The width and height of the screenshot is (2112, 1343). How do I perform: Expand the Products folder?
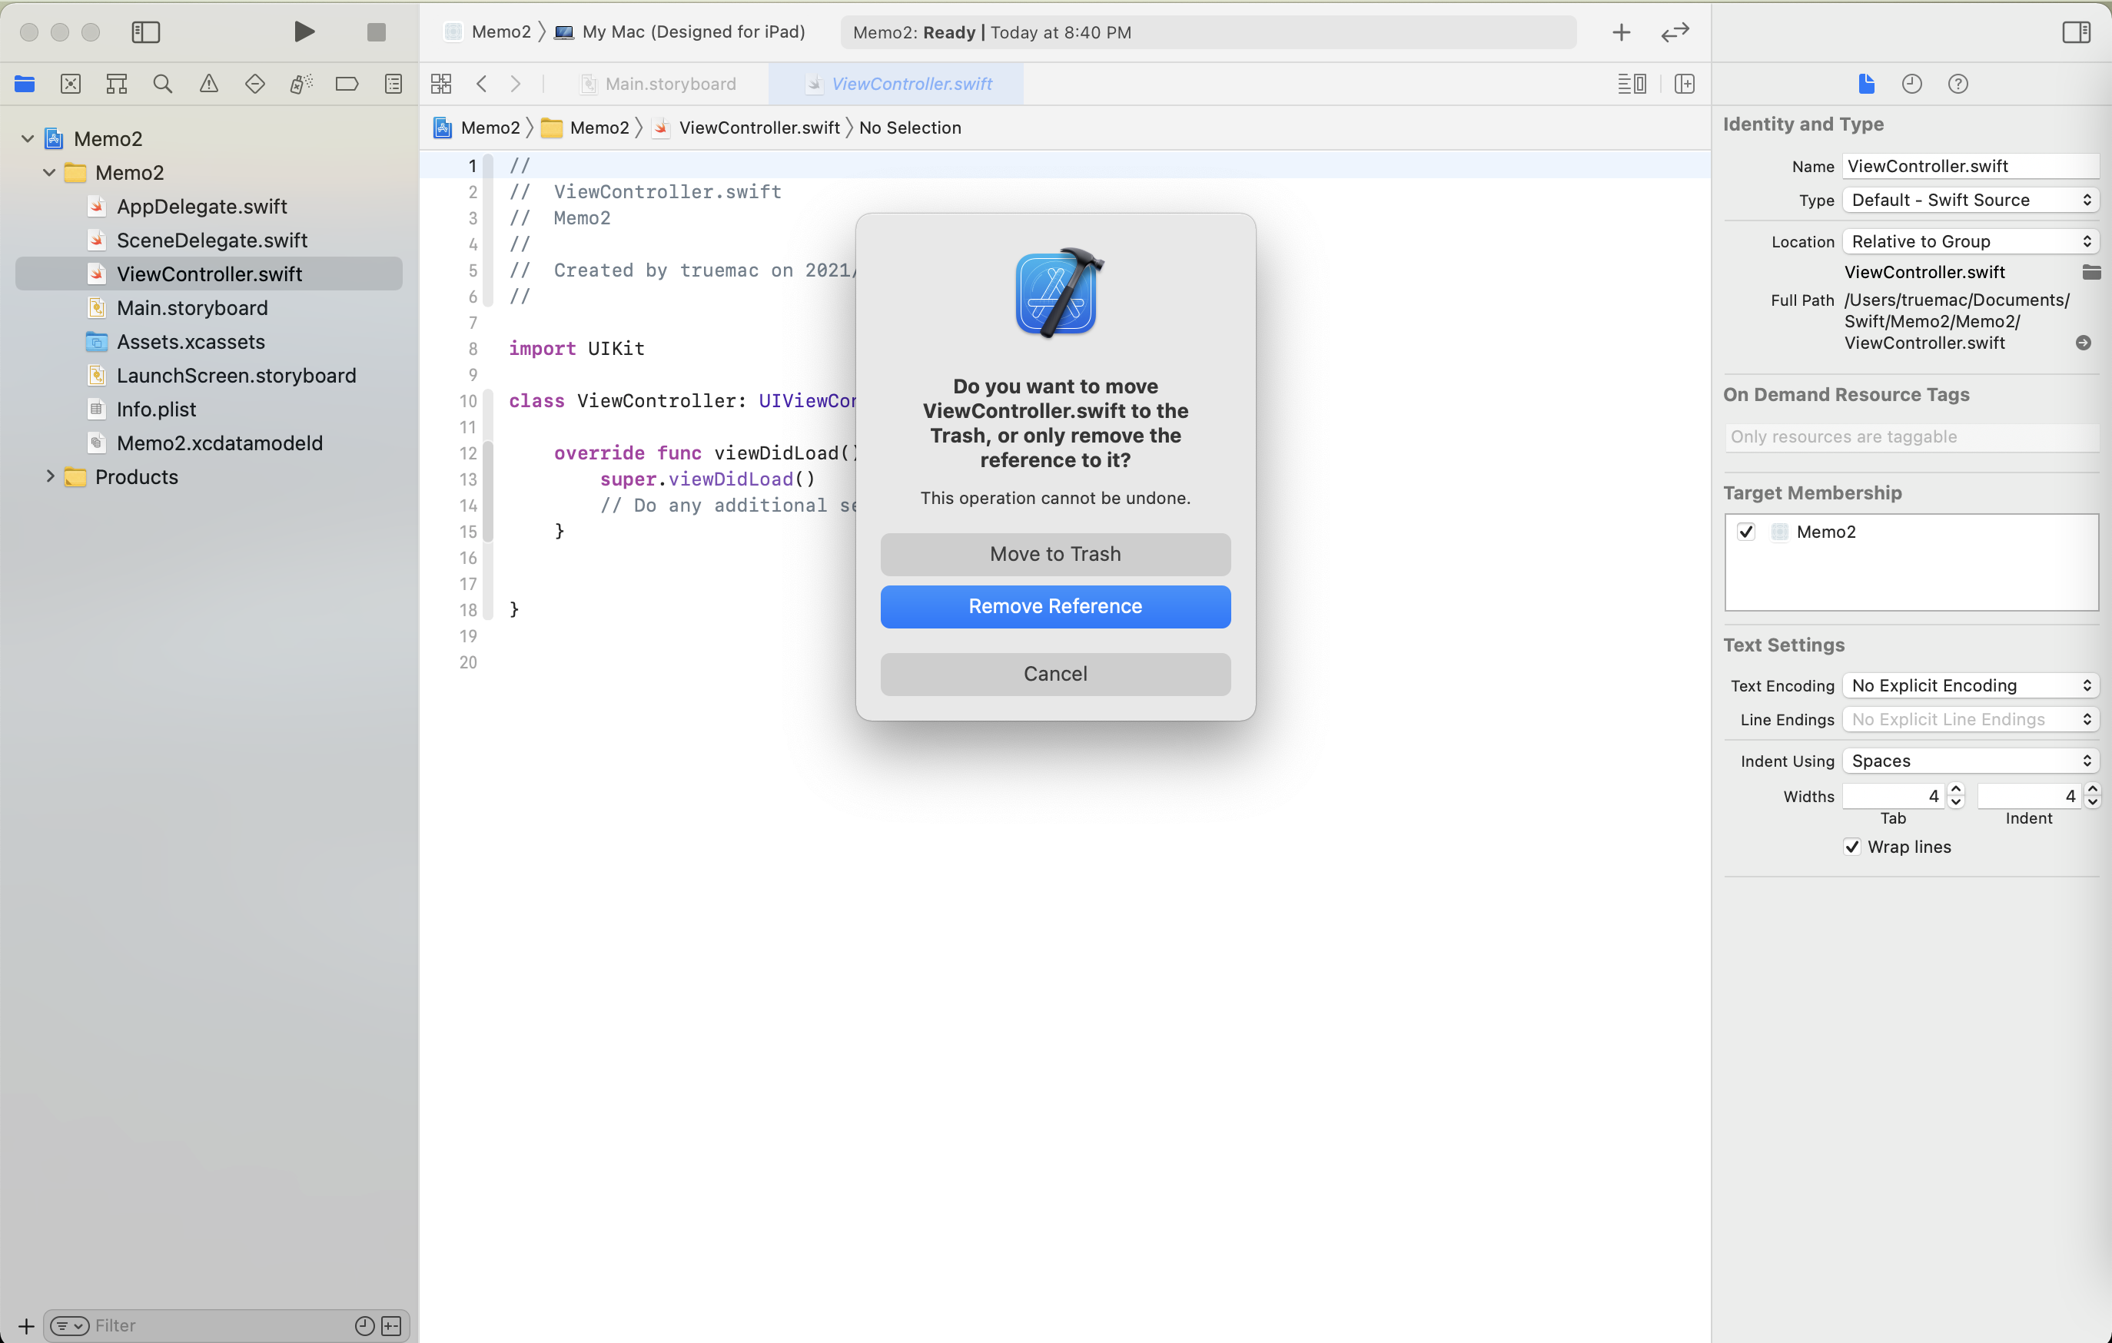[50, 476]
